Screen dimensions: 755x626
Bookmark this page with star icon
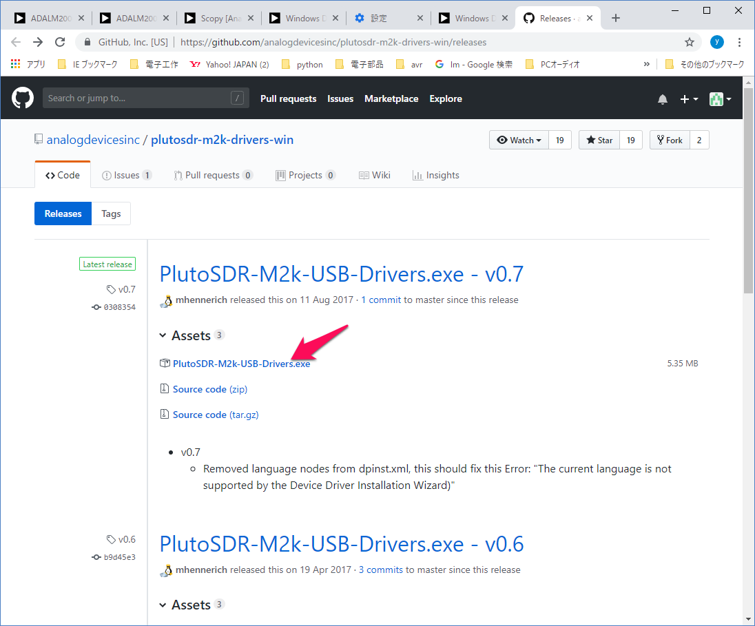[x=689, y=42]
